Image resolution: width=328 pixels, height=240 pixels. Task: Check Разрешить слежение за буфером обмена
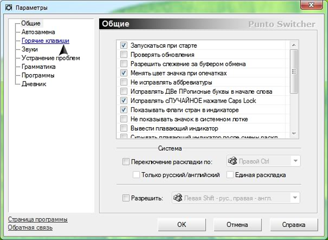124,64
